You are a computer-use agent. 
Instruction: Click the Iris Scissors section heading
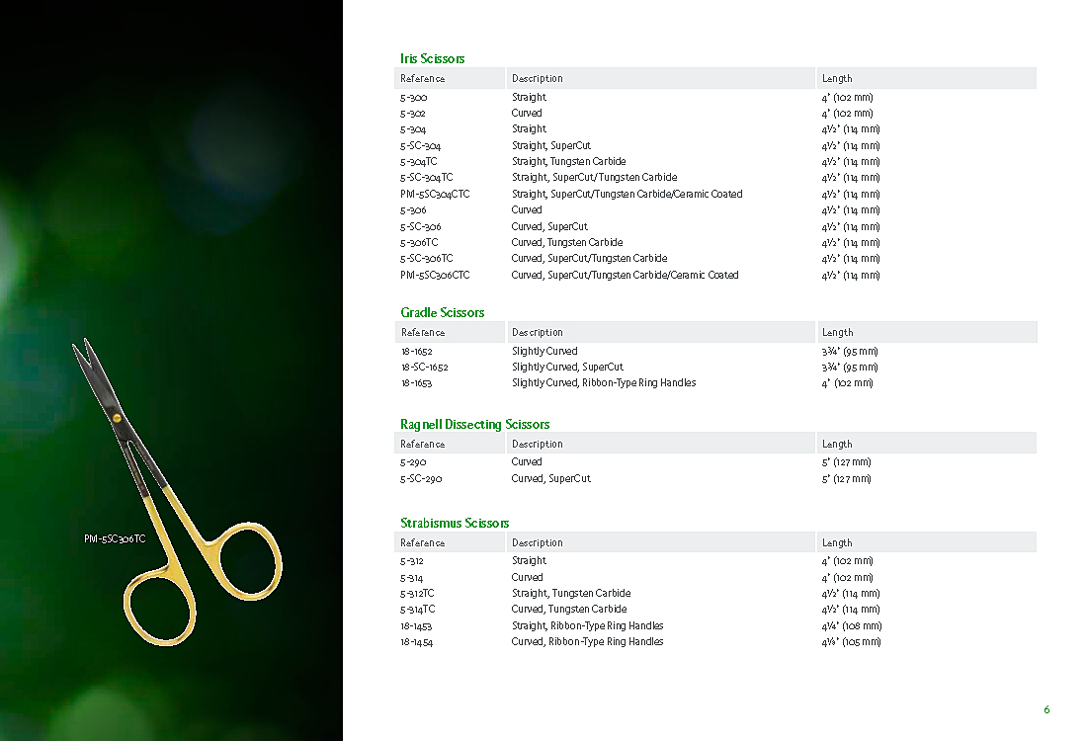432,59
